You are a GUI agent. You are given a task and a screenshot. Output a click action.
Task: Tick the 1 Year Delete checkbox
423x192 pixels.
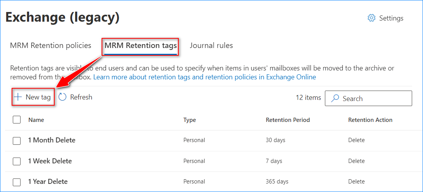(x=17, y=182)
